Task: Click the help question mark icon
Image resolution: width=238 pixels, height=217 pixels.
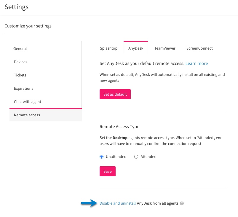Action: pyautogui.click(x=182, y=203)
